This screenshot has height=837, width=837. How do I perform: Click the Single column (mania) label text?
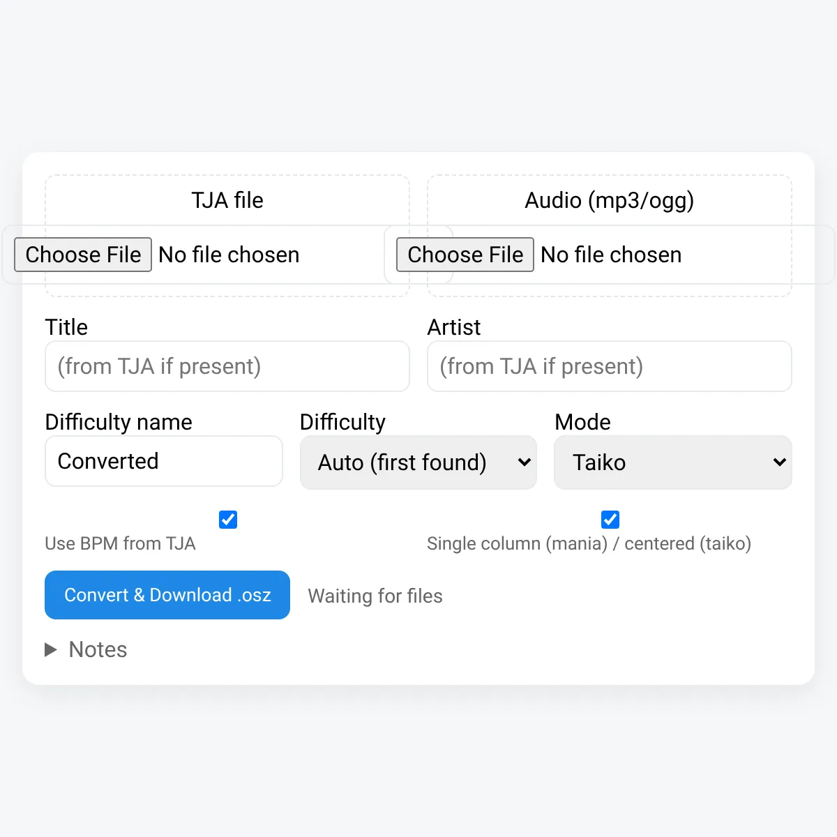518,544
